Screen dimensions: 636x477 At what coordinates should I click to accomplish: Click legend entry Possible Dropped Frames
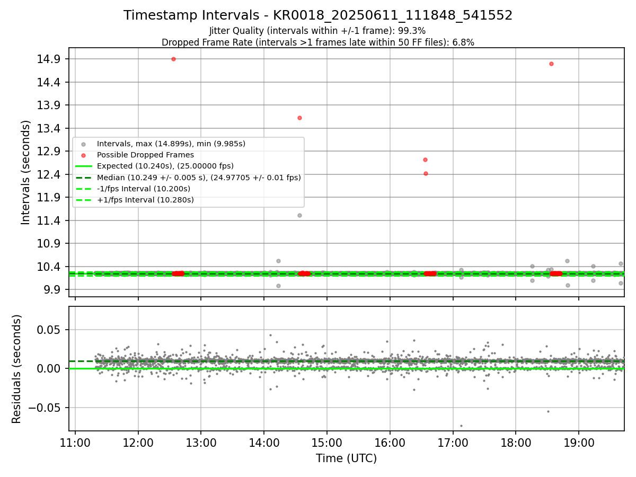pyautogui.click(x=145, y=155)
